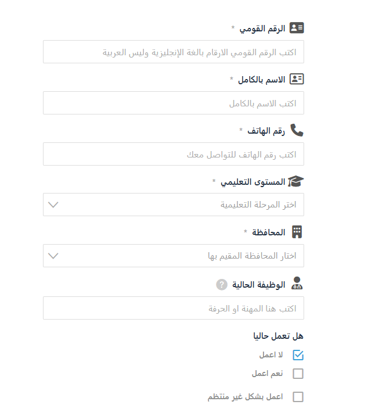This screenshot has height=412, width=368.
Task: Click the building icon beside Governorate label
Action: (x=297, y=232)
